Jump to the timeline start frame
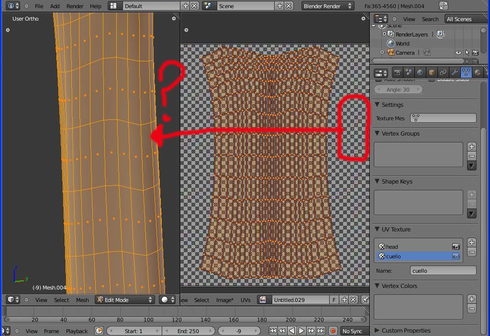This screenshot has height=336, width=490. tap(273, 331)
